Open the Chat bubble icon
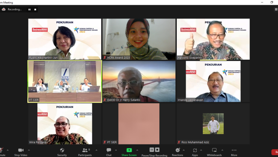278x157 pixels. [x=109, y=150]
